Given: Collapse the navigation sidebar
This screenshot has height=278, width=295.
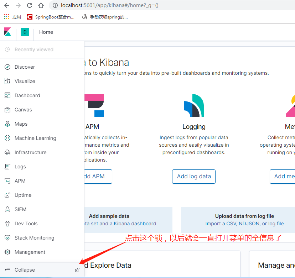Looking at the screenshot, I should pyautogui.click(x=24, y=270).
